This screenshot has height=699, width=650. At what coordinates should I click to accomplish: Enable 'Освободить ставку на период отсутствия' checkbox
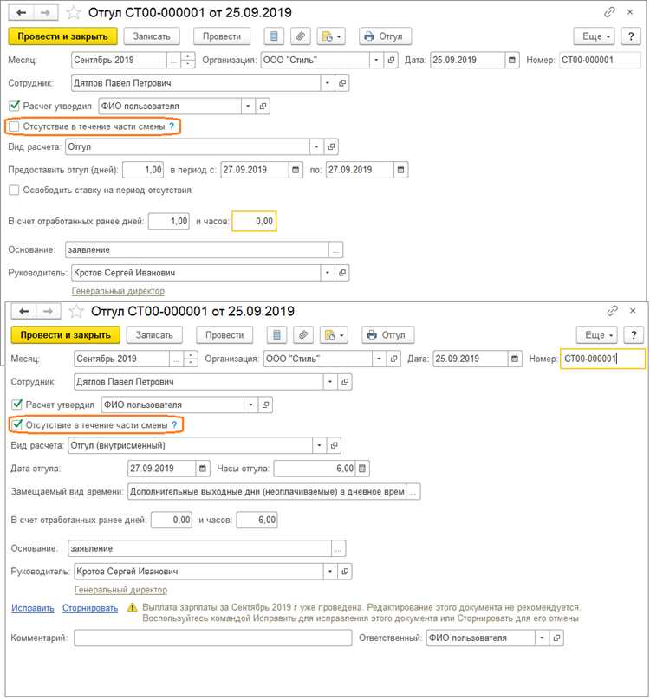(14, 190)
